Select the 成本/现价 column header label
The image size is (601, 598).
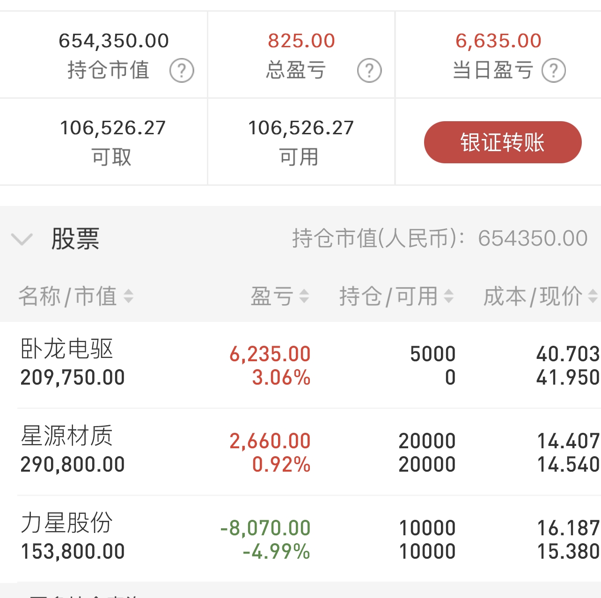click(x=533, y=296)
